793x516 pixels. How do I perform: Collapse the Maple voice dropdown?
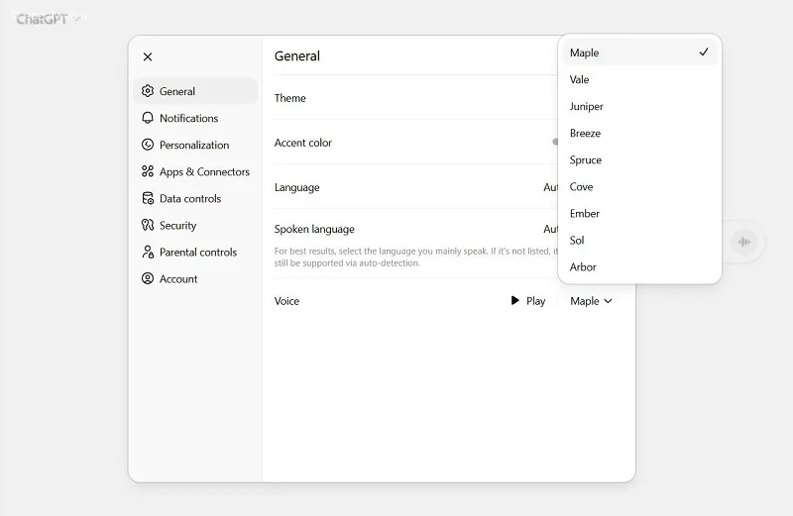click(x=591, y=301)
